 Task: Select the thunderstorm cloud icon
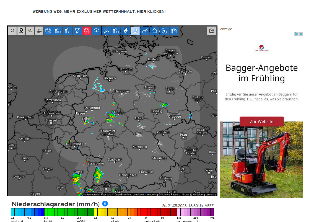tap(96, 31)
